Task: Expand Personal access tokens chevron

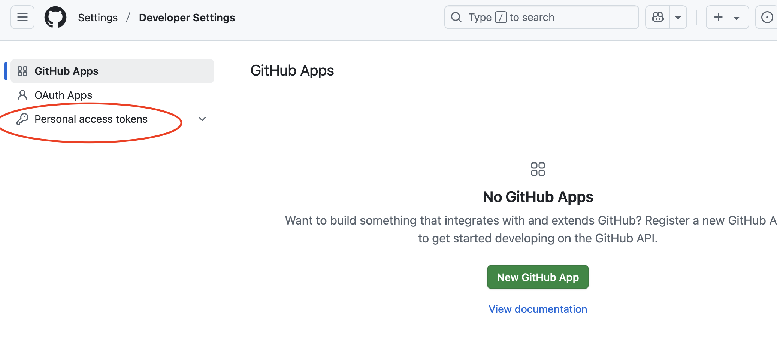Action: click(x=202, y=119)
